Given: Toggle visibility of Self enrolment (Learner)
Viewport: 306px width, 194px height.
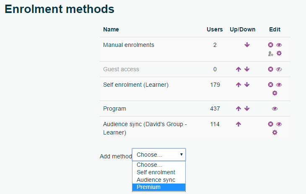Looking at the screenshot, I should pyautogui.click(x=279, y=85).
